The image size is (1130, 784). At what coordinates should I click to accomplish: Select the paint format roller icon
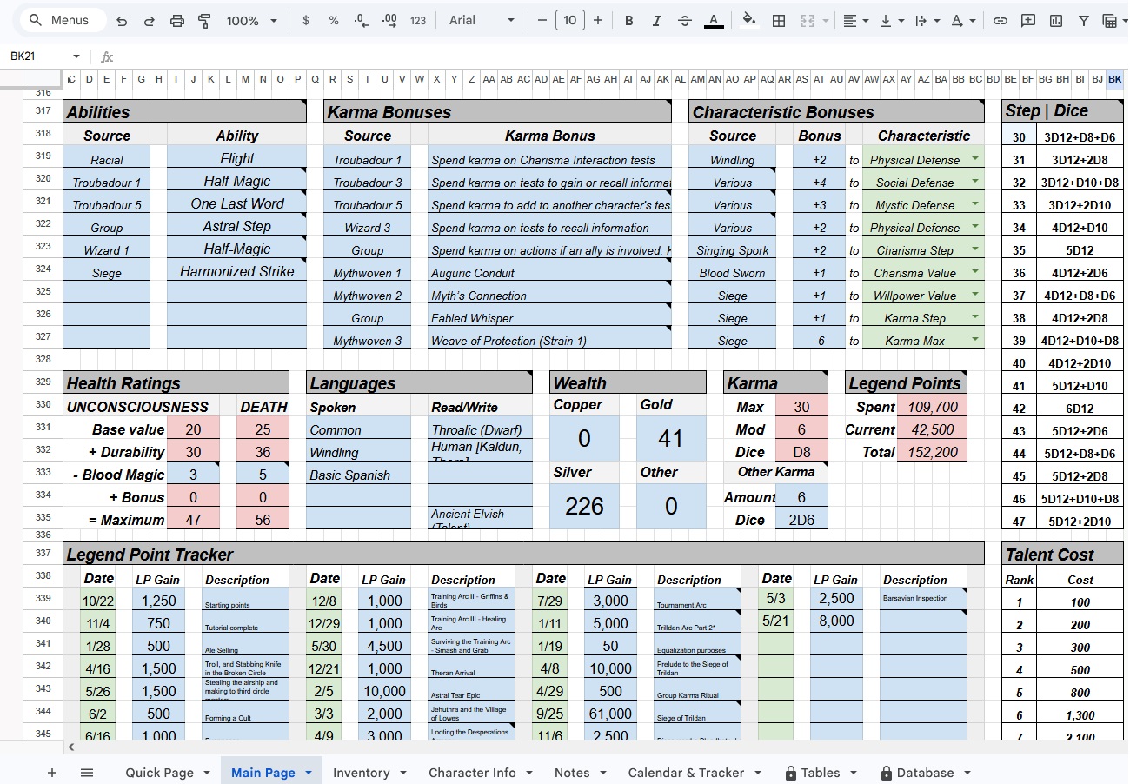pos(205,20)
